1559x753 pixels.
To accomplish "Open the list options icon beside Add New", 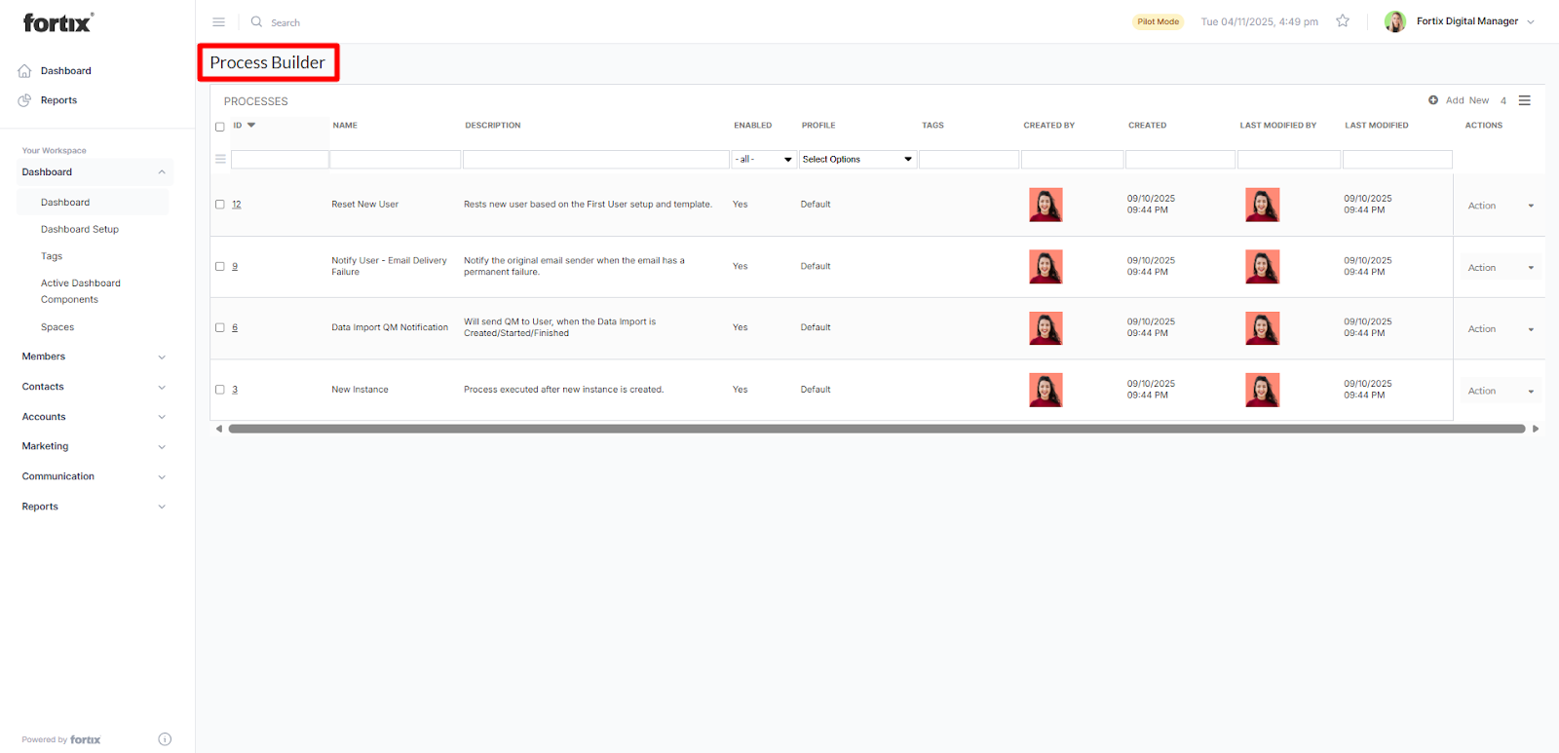I will pyautogui.click(x=1525, y=100).
